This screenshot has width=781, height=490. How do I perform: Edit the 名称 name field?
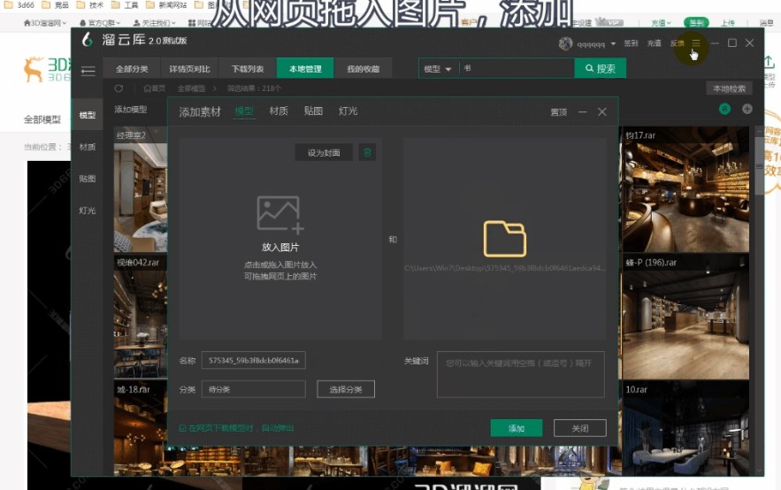pos(254,360)
